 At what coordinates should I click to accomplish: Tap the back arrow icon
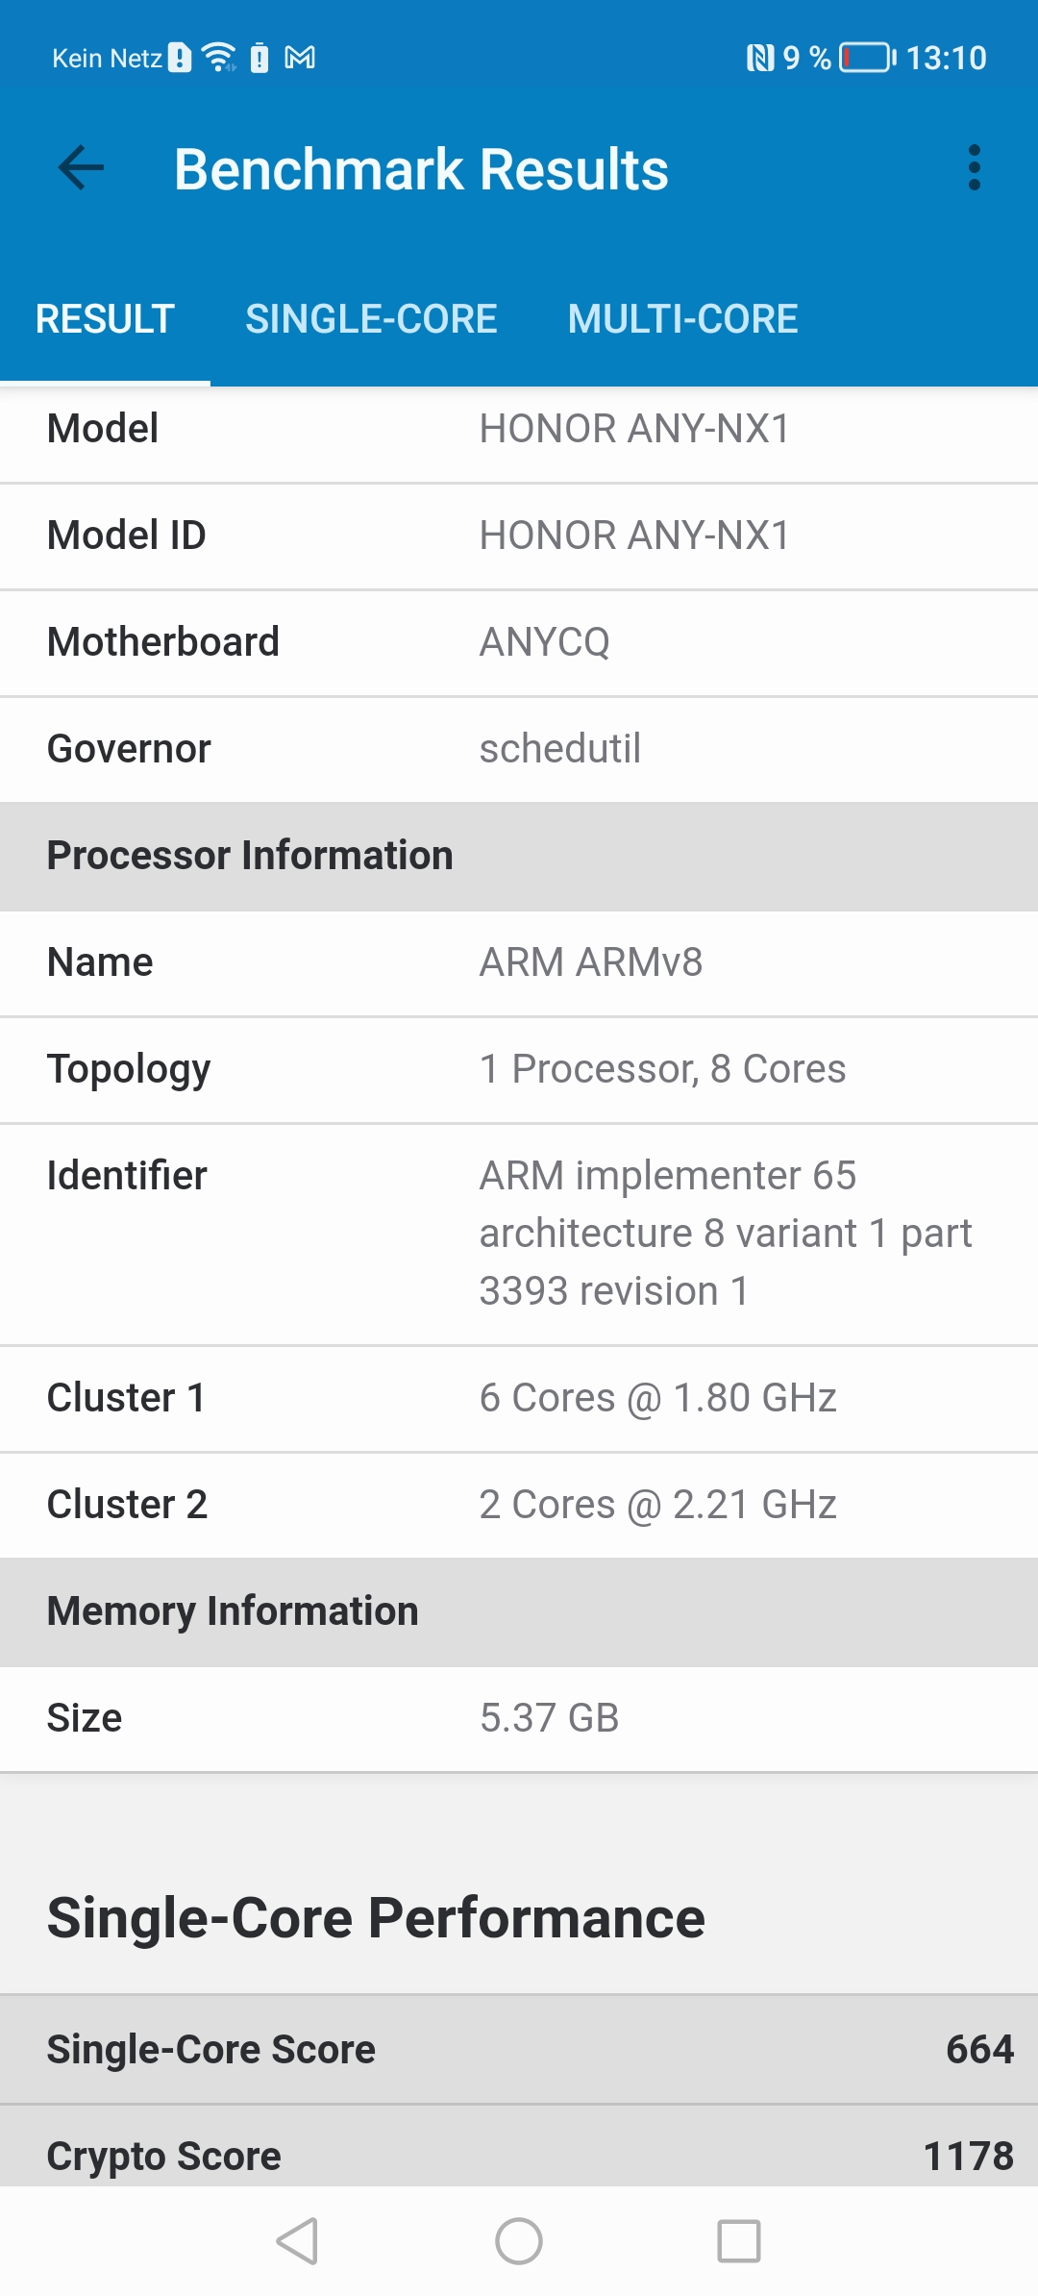point(81,169)
